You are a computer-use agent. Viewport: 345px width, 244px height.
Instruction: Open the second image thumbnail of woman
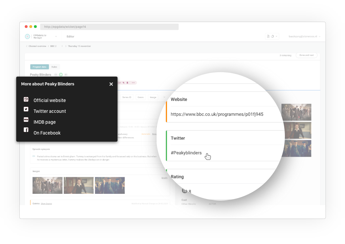point(79,186)
